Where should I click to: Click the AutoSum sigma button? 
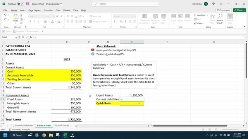[x=200, y=15]
